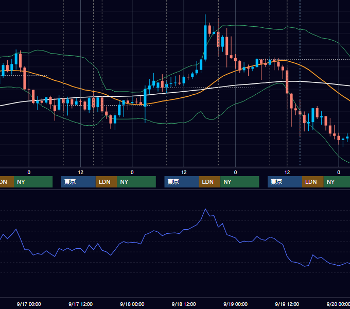Click the hour label 12 above 9/19 12:00

(287, 173)
